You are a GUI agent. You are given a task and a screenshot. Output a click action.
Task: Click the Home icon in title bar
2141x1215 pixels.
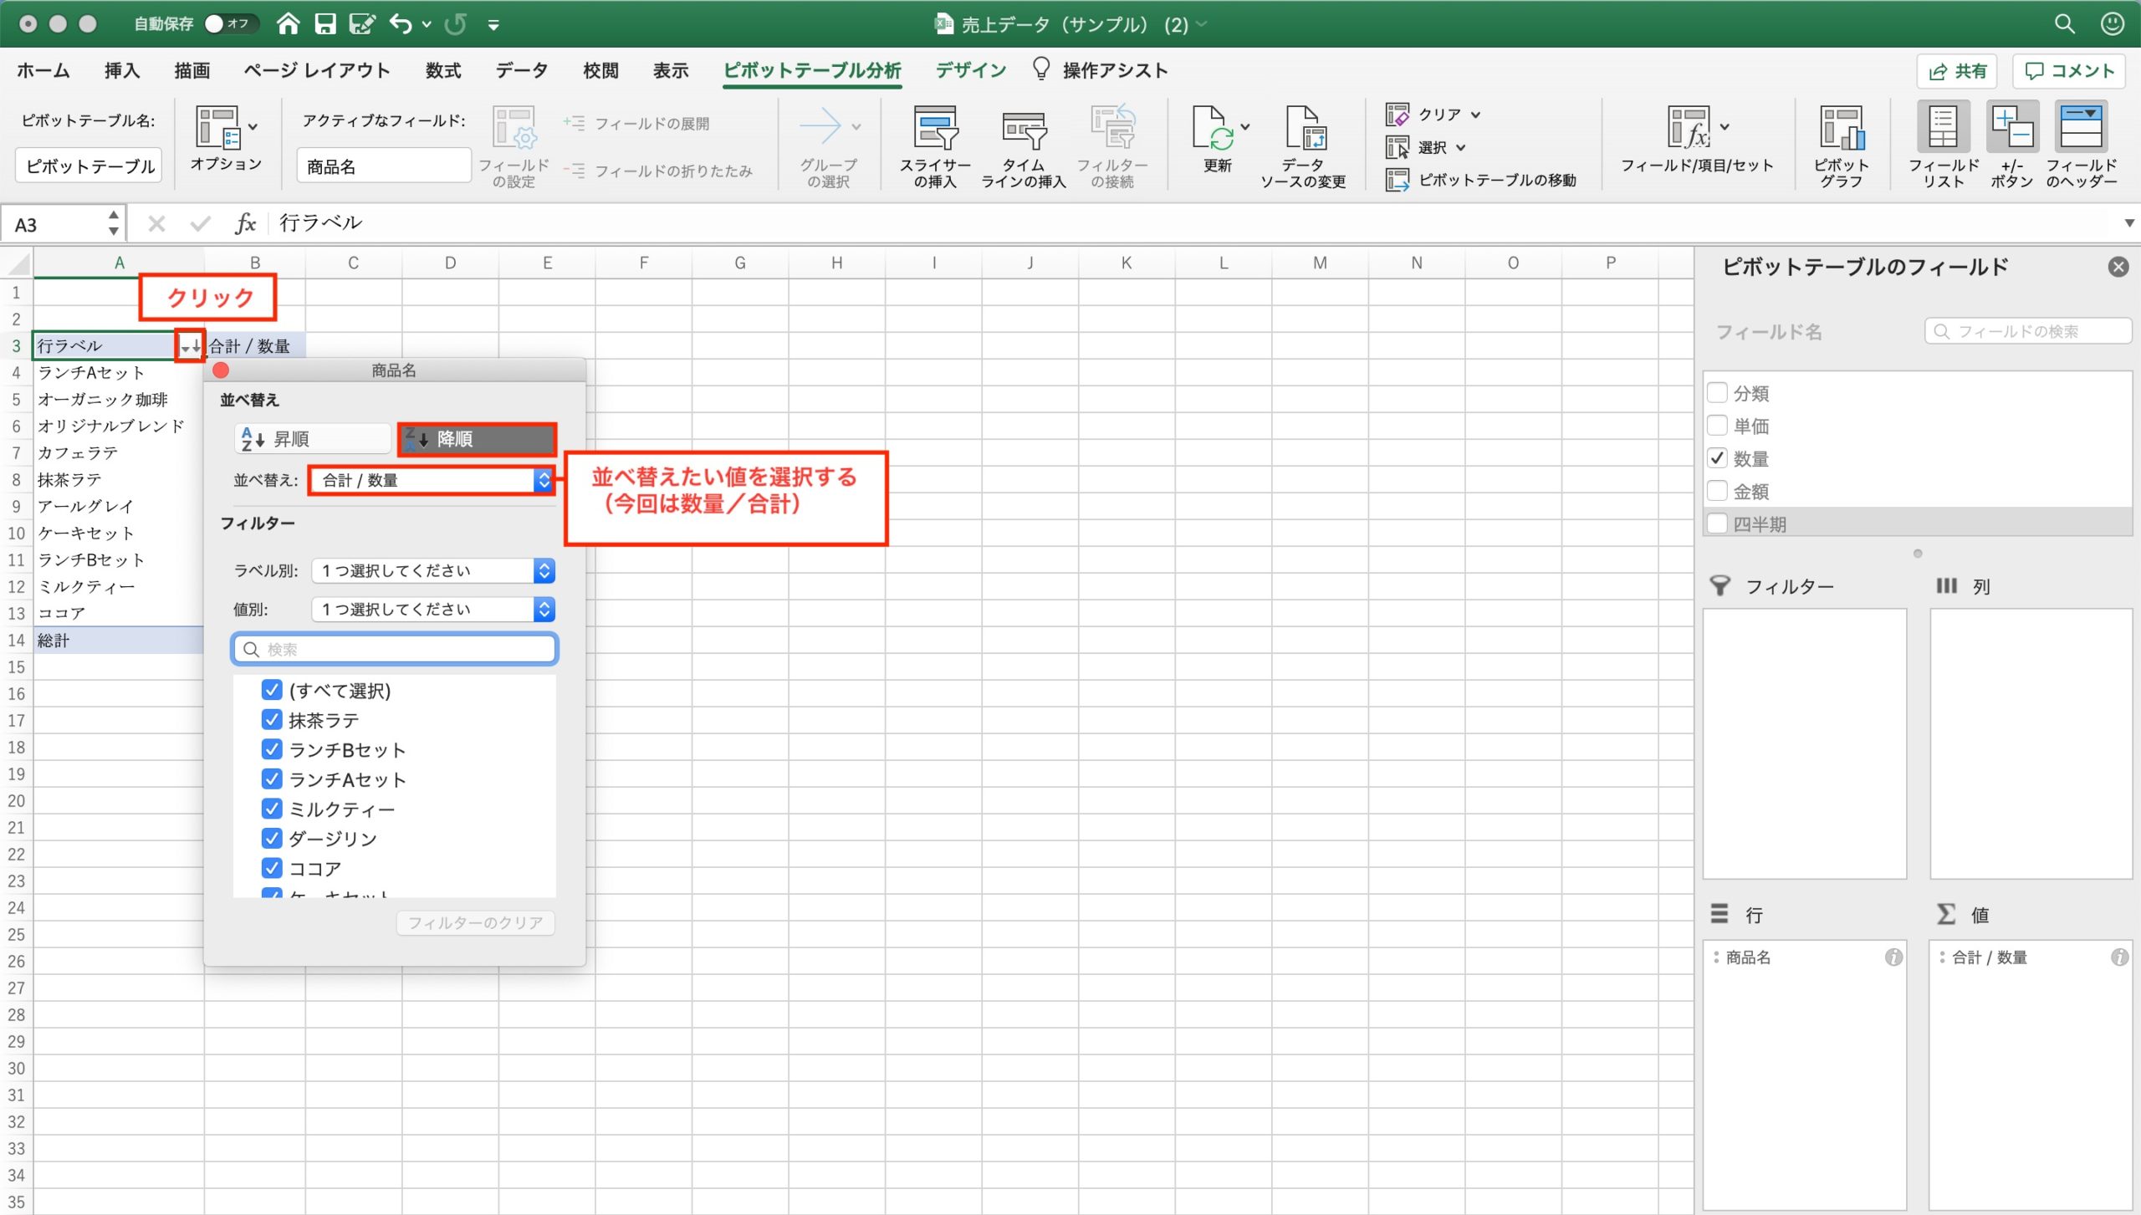[x=289, y=23]
